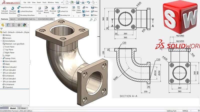The image size is (200, 112).
Task: Expand the Cut-Extrude1 feature
Action: 1,70
